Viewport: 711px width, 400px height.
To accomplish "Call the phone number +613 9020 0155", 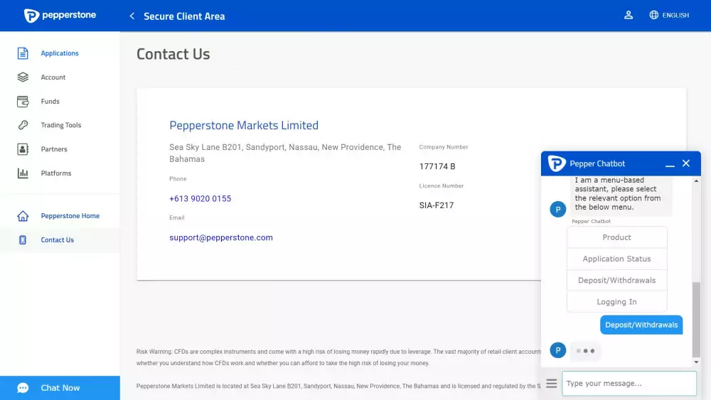I will point(200,199).
